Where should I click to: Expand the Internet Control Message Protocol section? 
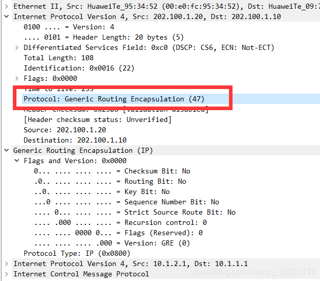(x=7, y=274)
